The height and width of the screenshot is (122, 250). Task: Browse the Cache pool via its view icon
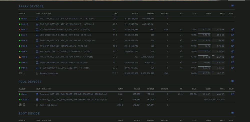232,94
